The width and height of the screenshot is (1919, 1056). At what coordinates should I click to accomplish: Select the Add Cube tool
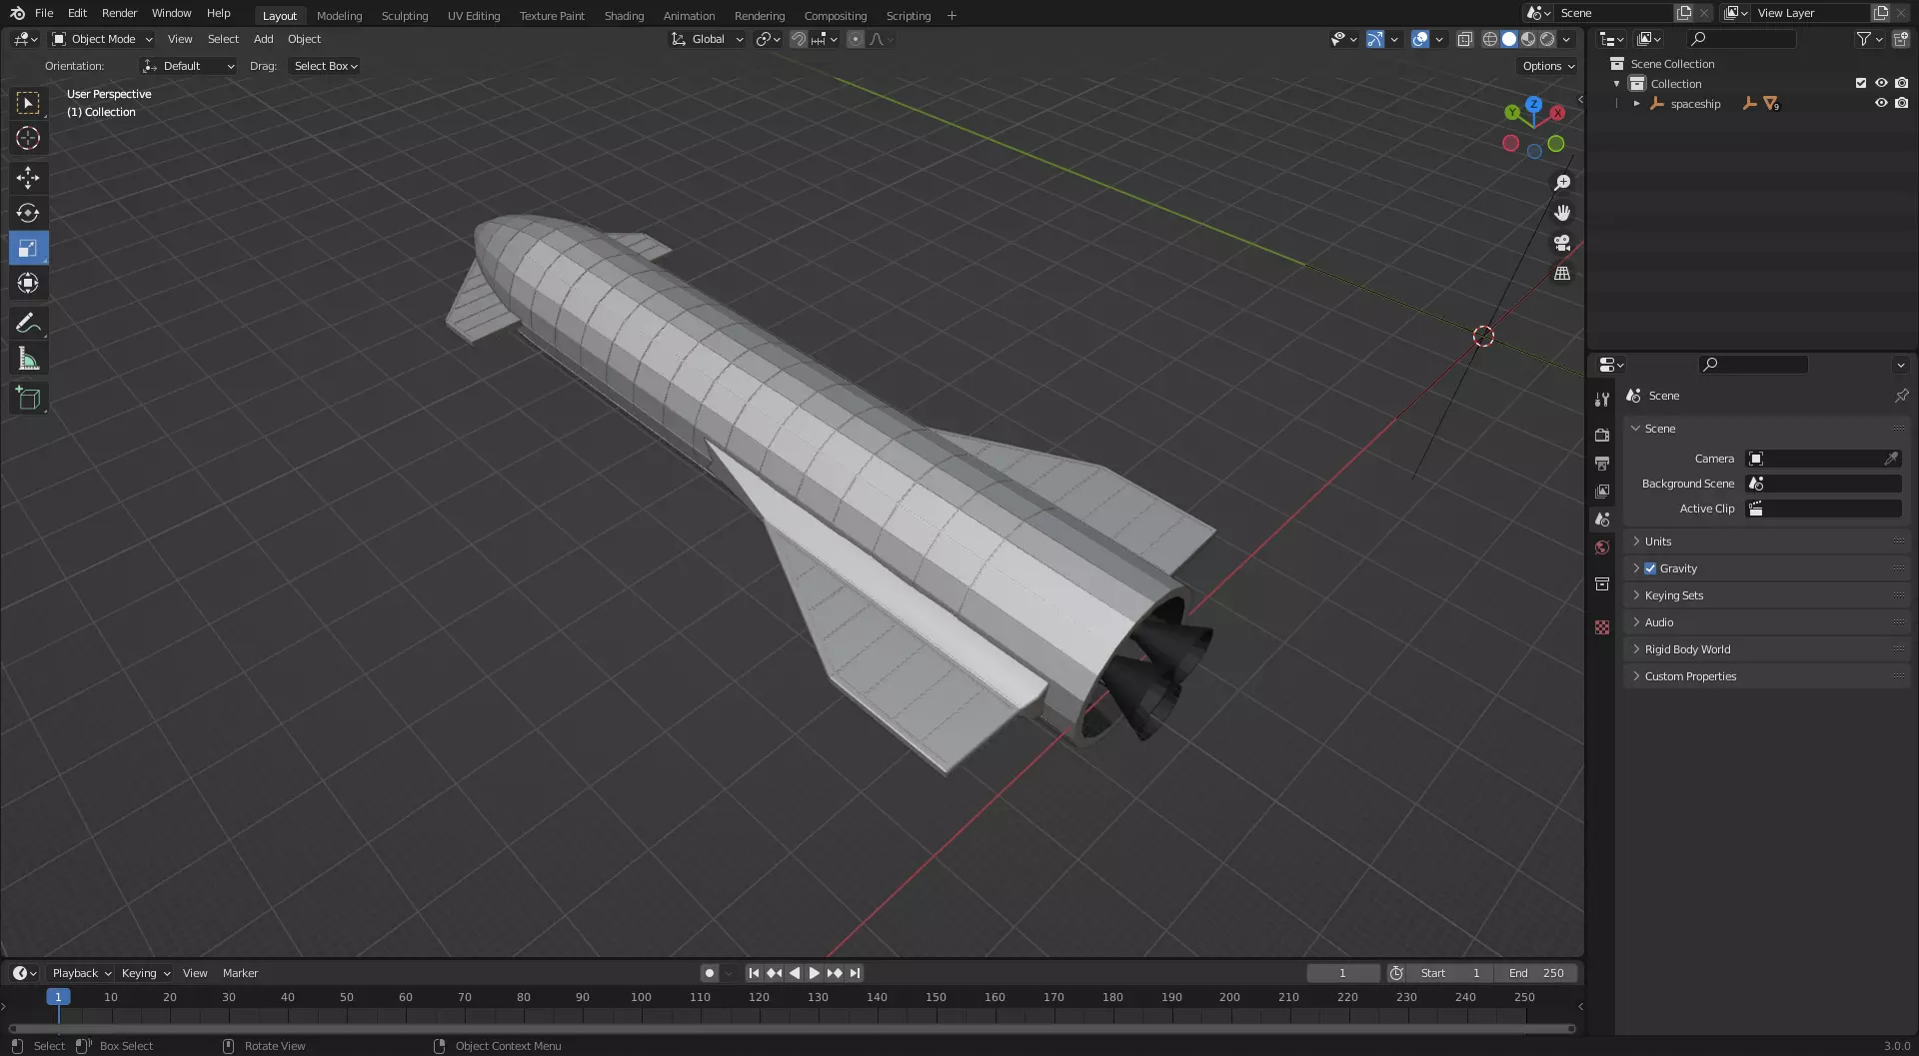click(28, 399)
